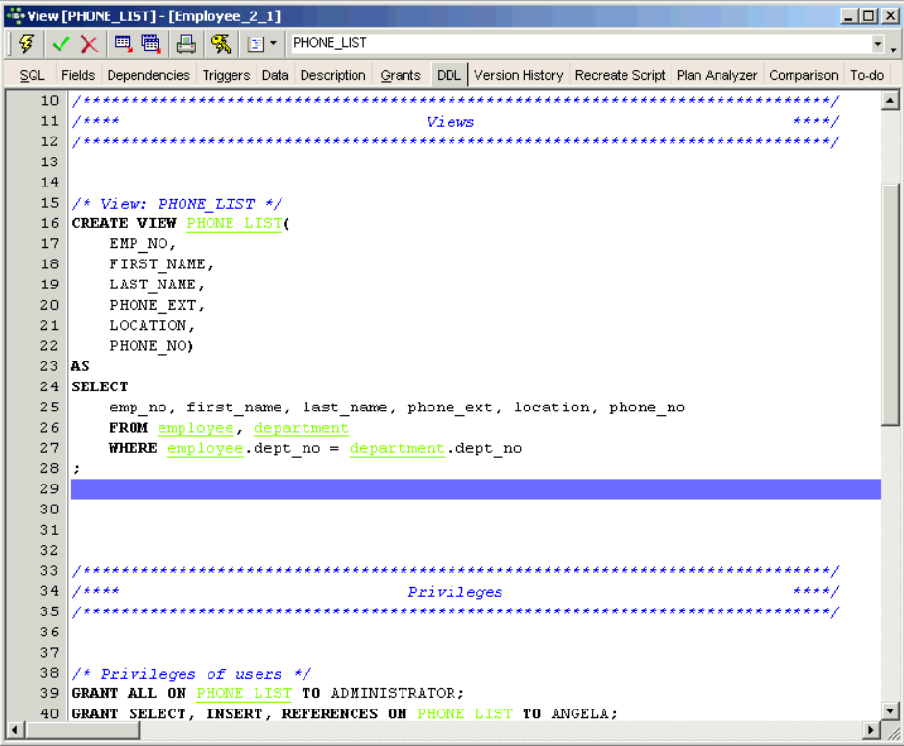
Task: Click the PHONE_LIST link in CREATE VIEW
Action: point(234,223)
